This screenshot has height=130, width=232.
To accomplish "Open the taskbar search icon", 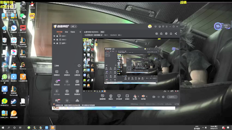I will (9, 128).
